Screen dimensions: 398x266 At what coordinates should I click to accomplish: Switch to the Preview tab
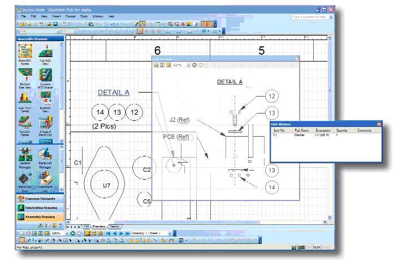point(99,226)
